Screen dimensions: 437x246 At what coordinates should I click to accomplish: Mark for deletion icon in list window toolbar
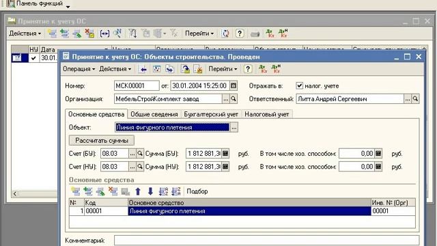[x=89, y=33]
